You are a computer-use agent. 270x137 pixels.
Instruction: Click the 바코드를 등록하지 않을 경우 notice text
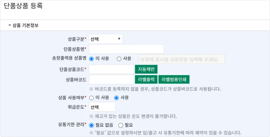pyautogui.click(x=155, y=89)
